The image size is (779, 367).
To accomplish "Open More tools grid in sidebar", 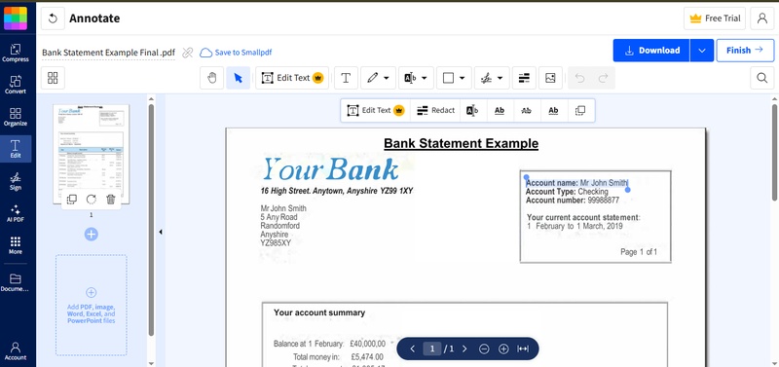I will [x=16, y=245].
